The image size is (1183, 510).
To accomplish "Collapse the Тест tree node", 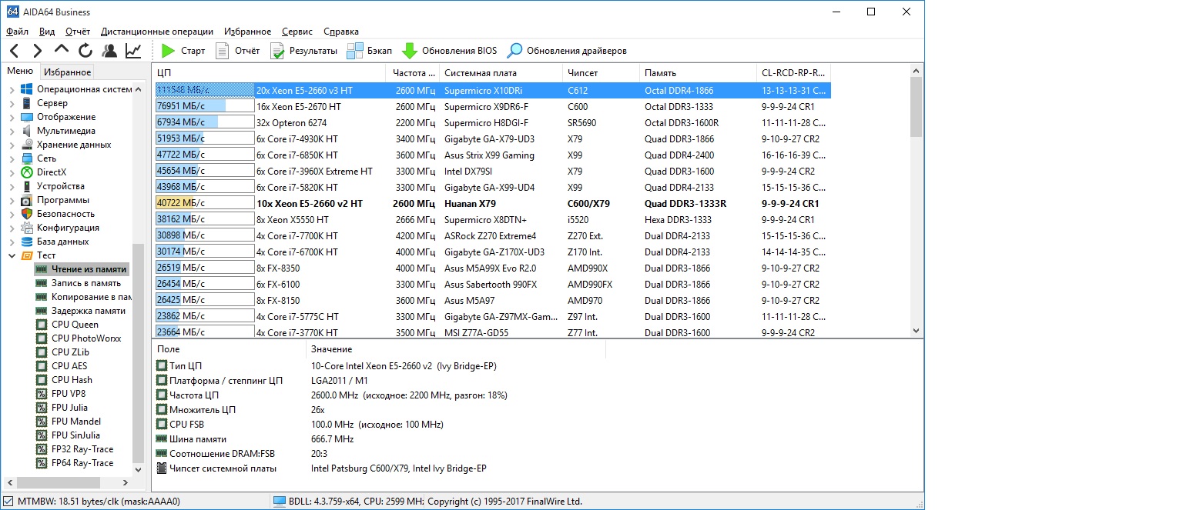I will tap(12, 255).
